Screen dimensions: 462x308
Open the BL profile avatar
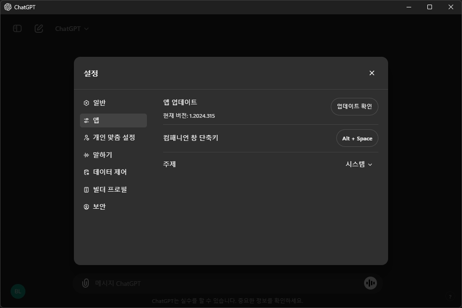point(18,291)
